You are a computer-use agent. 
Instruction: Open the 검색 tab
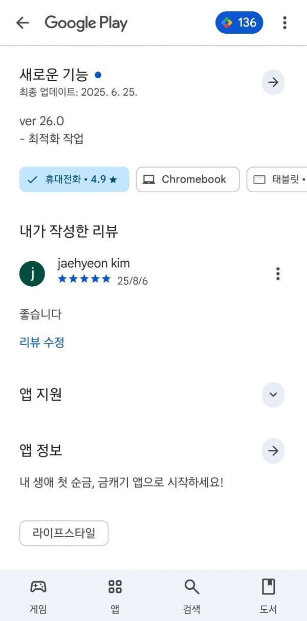192,596
